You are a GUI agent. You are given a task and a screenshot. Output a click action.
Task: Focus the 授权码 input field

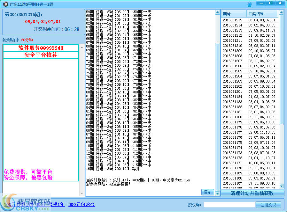229,205
